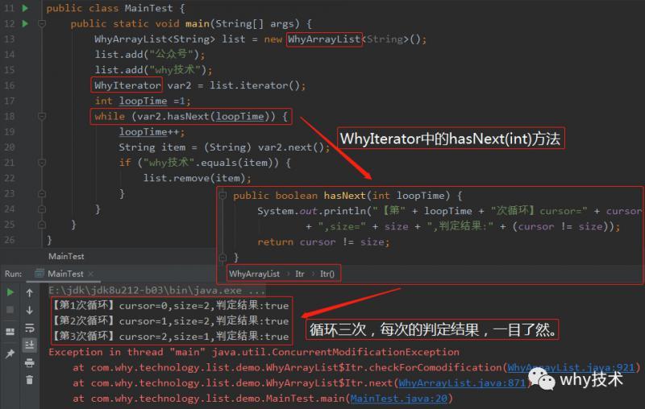The height and width of the screenshot is (409, 645).
Task: Close the MainTest run tab
Action: [91, 274]
